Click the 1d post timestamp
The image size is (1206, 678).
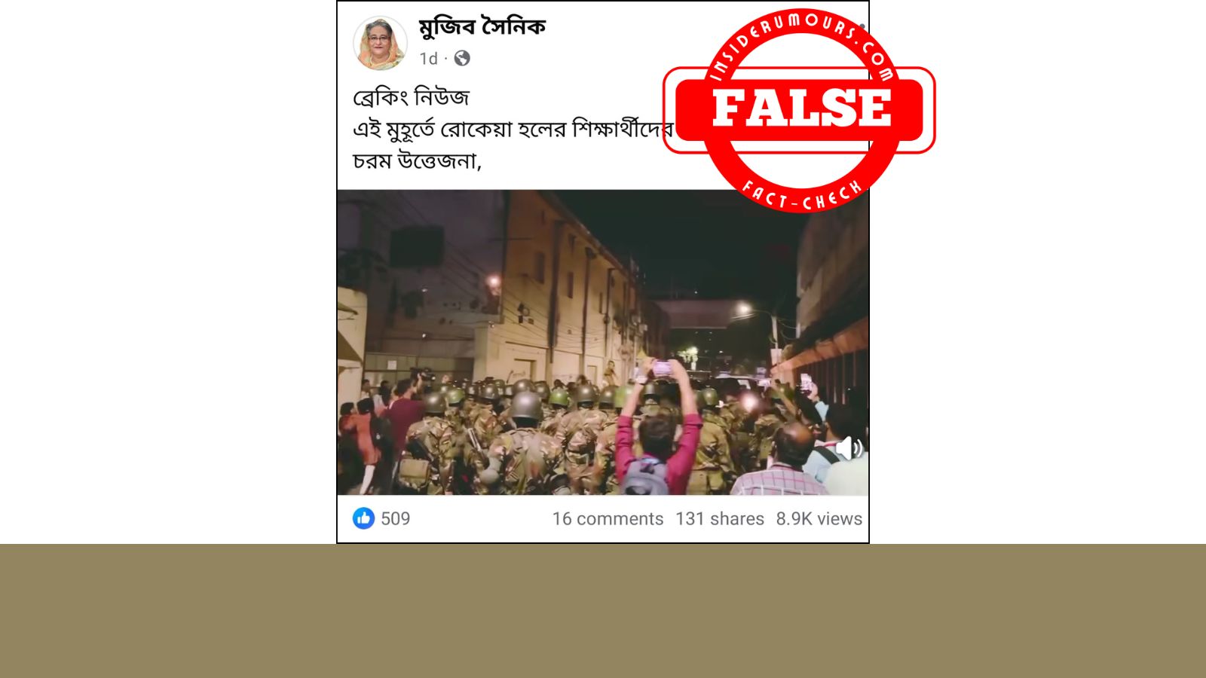pyautogui.click(x=428, y=59)
